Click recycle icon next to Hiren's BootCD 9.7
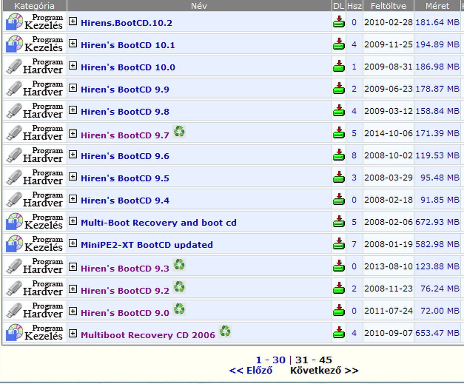 179,131
